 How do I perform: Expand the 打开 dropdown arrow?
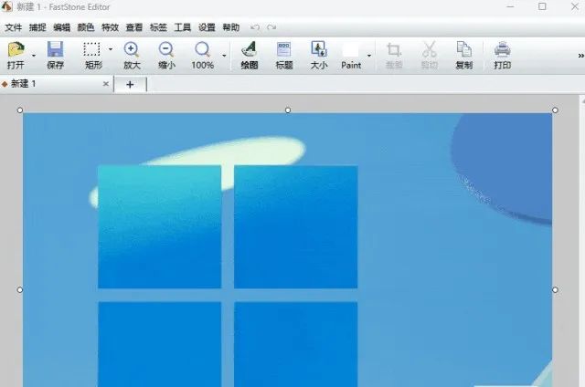34,56
